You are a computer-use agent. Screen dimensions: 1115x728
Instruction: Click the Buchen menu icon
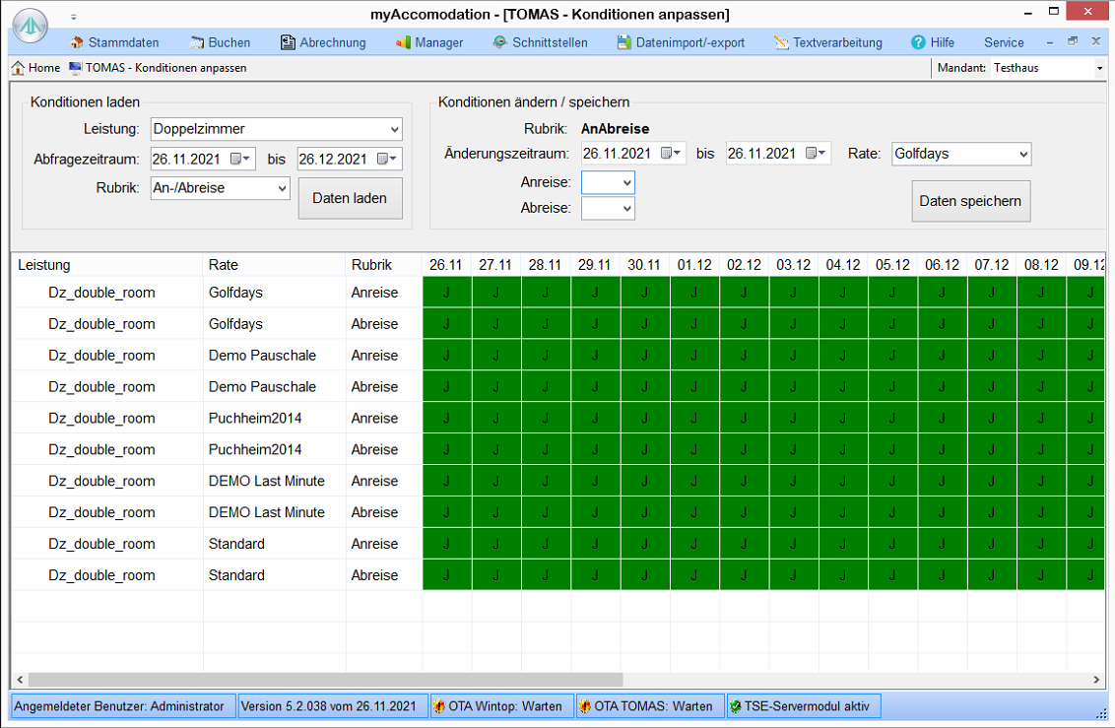pyautogui.click(x=196, y=42)
